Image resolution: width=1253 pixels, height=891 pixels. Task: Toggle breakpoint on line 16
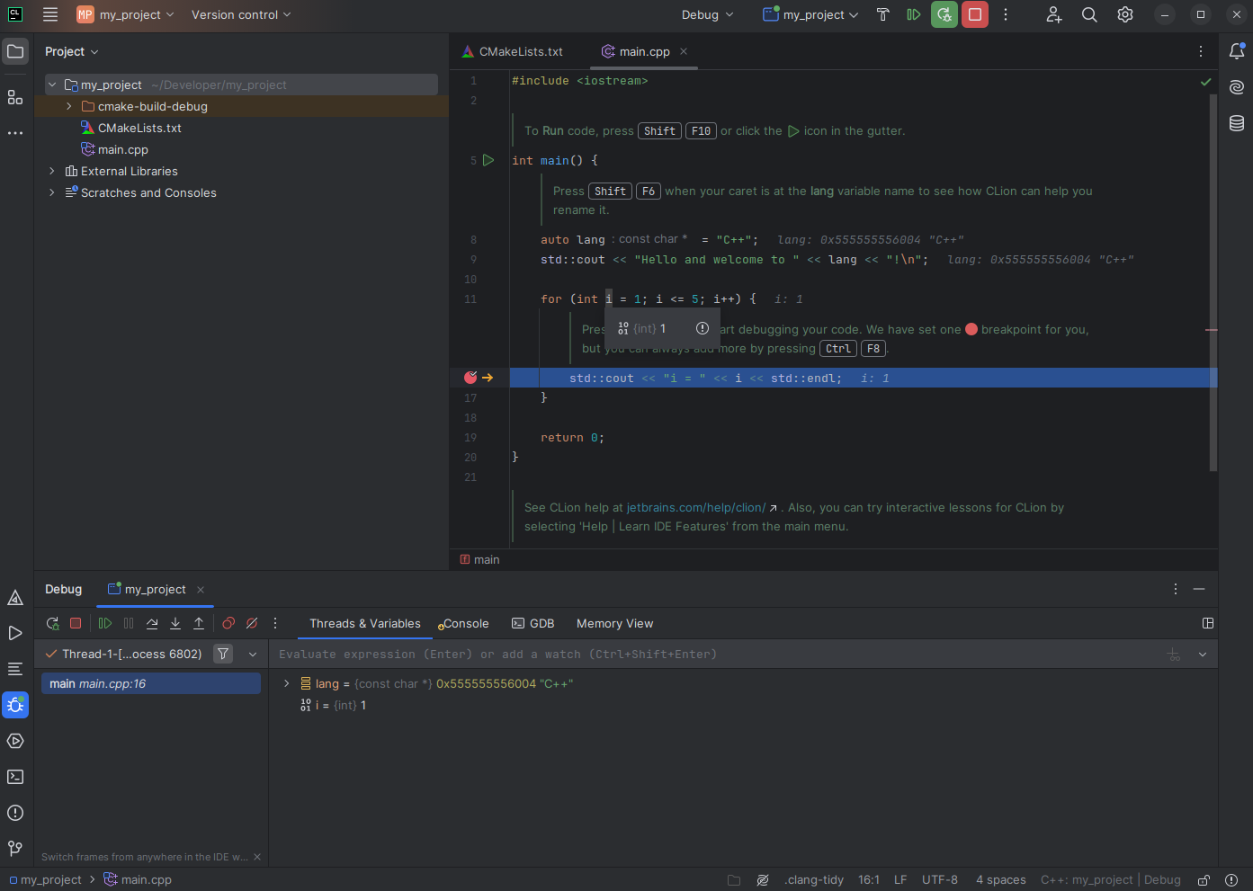click(x=470, y=378)
